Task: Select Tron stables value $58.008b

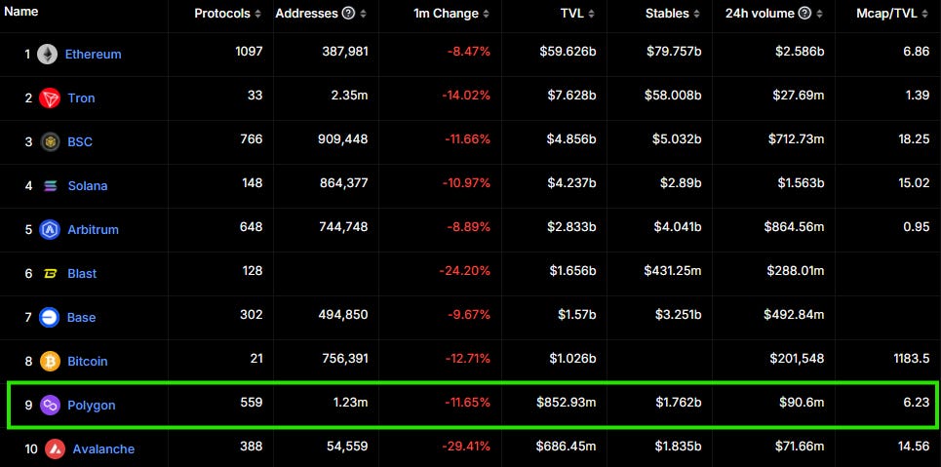Action: pyautogui.click(x=673, y=96)
